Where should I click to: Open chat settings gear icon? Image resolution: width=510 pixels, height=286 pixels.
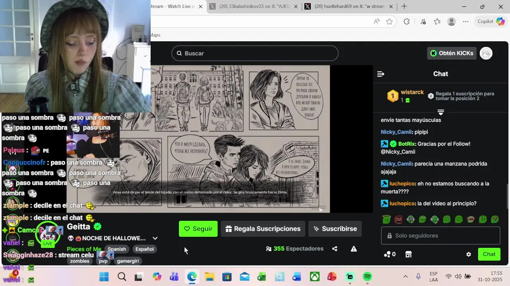[x=469, y=254]
